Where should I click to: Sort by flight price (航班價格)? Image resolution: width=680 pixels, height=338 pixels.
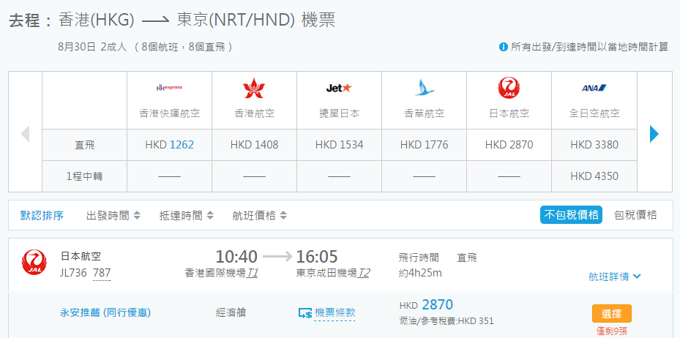coord(259,216)
